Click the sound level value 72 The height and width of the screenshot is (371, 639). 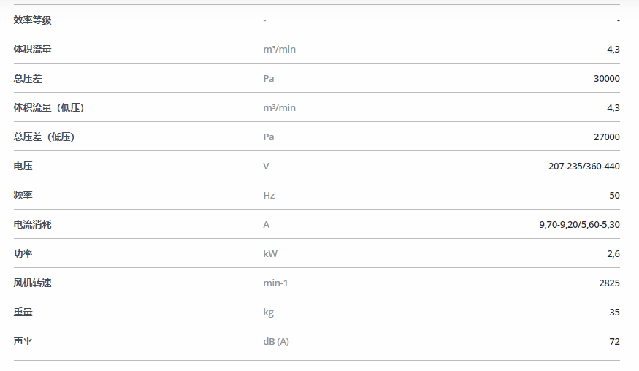point(615,342)
